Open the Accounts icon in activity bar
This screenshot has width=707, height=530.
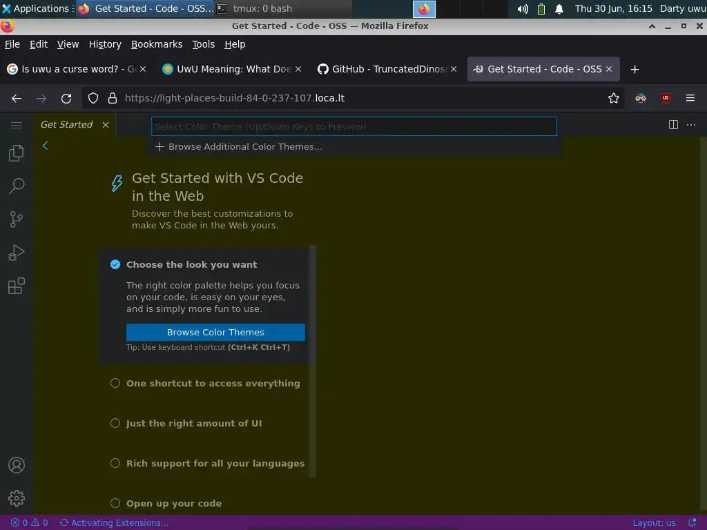click(17, 465)
